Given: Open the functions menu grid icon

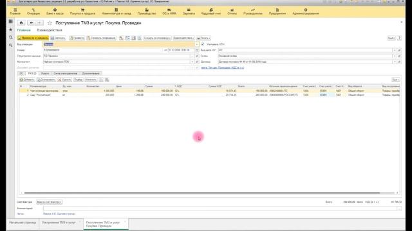Looking at the screenshot, I should click(10, 21).
